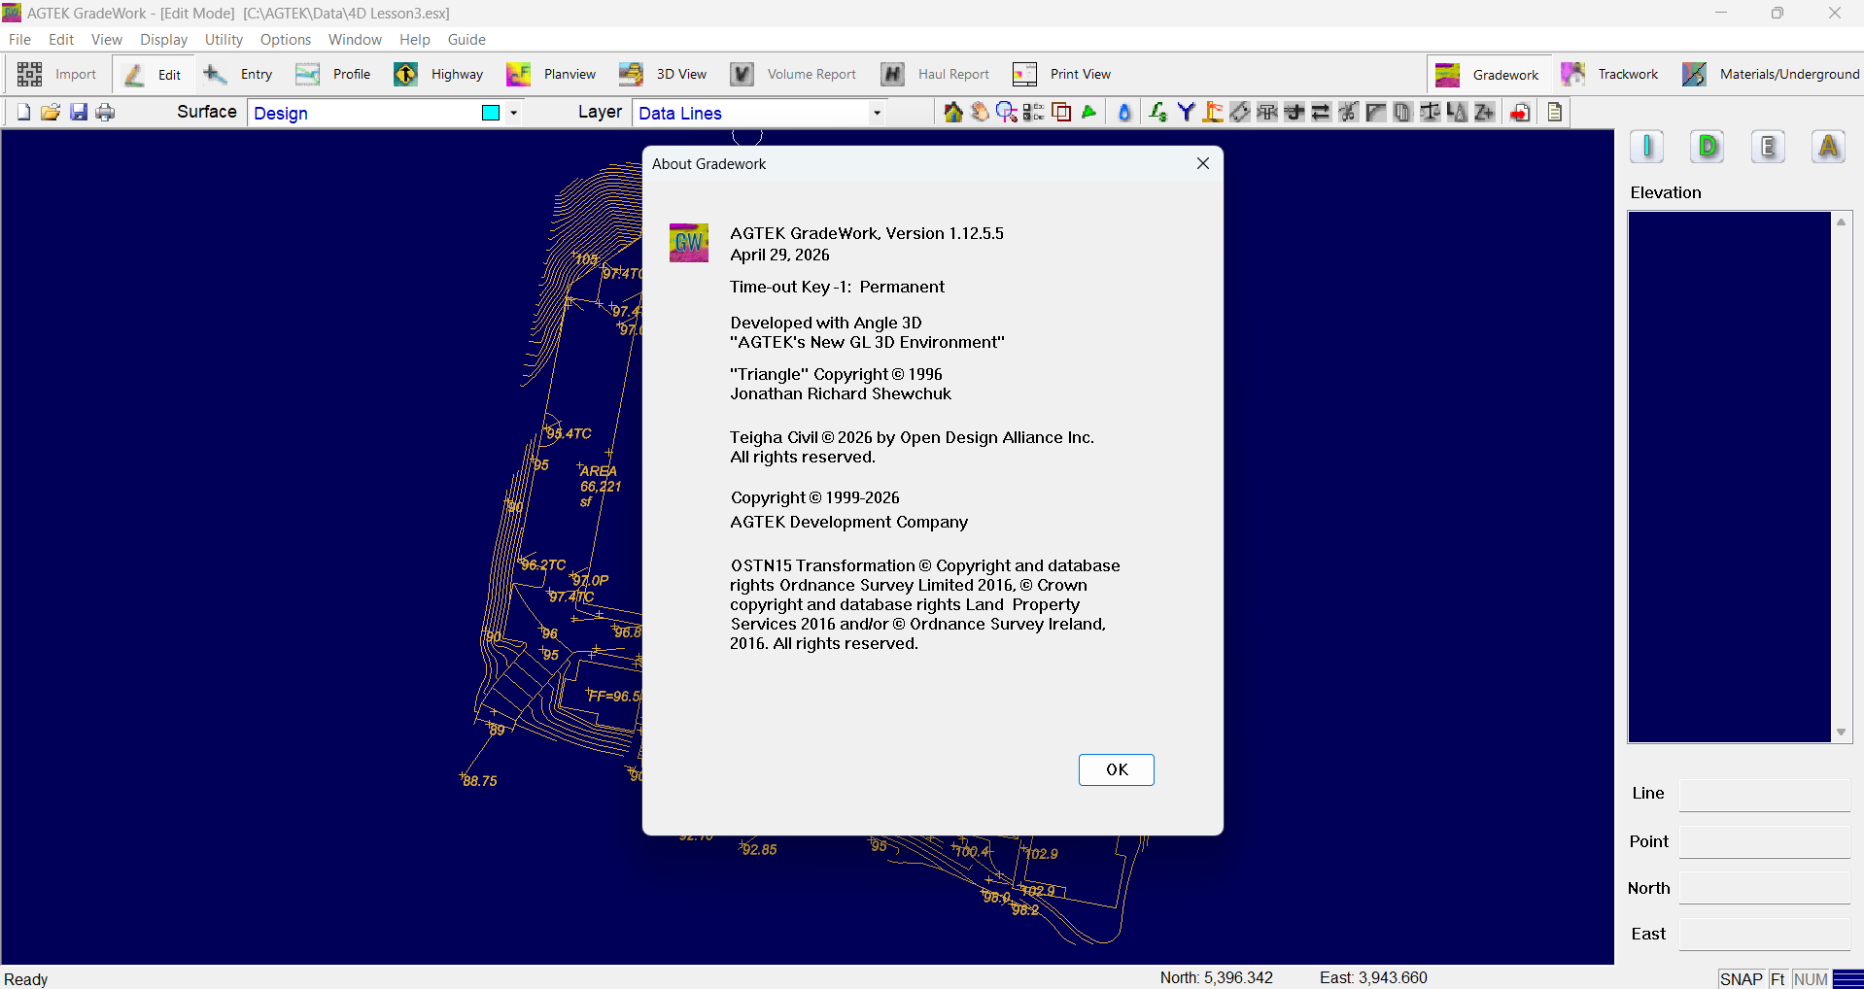
Task: Click Elevation panel scroll up arrow
Action: (x=1841, y=222)
